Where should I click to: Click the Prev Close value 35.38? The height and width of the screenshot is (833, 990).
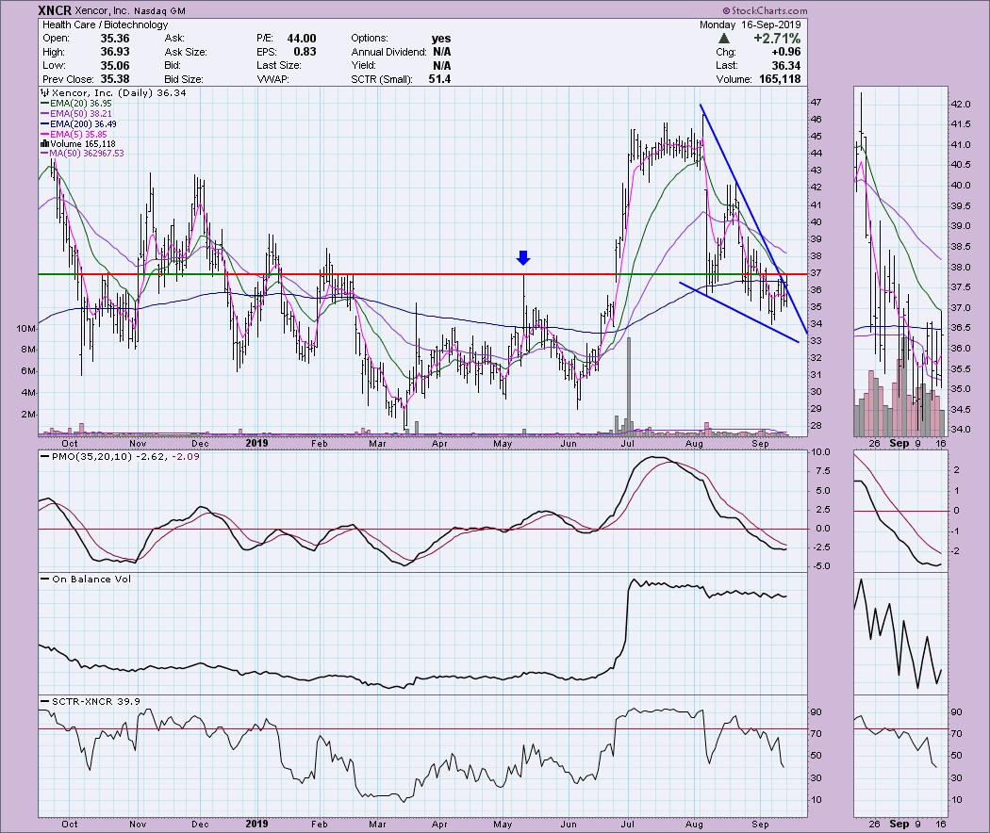click(x=115, y=79)
